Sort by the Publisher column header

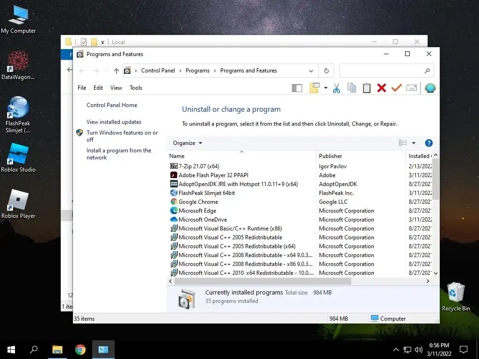pos(361,156)
